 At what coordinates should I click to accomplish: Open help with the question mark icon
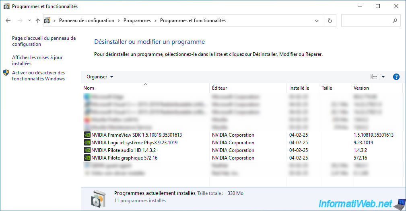(x=396, y=76)
